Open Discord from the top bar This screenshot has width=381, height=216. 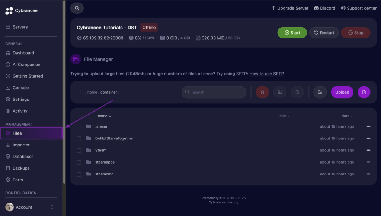(x=324, y=8)
